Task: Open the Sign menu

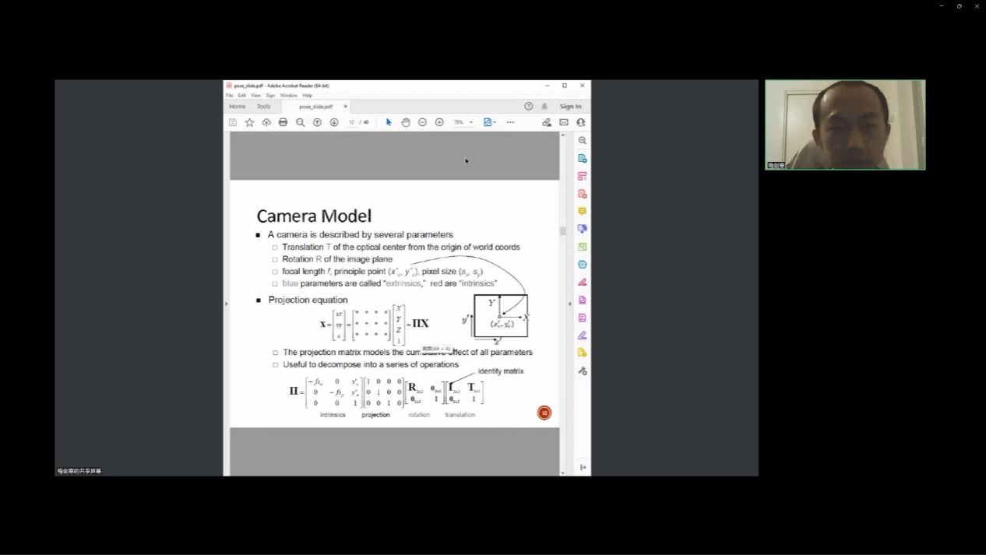Action: click(x=270, y=95)
